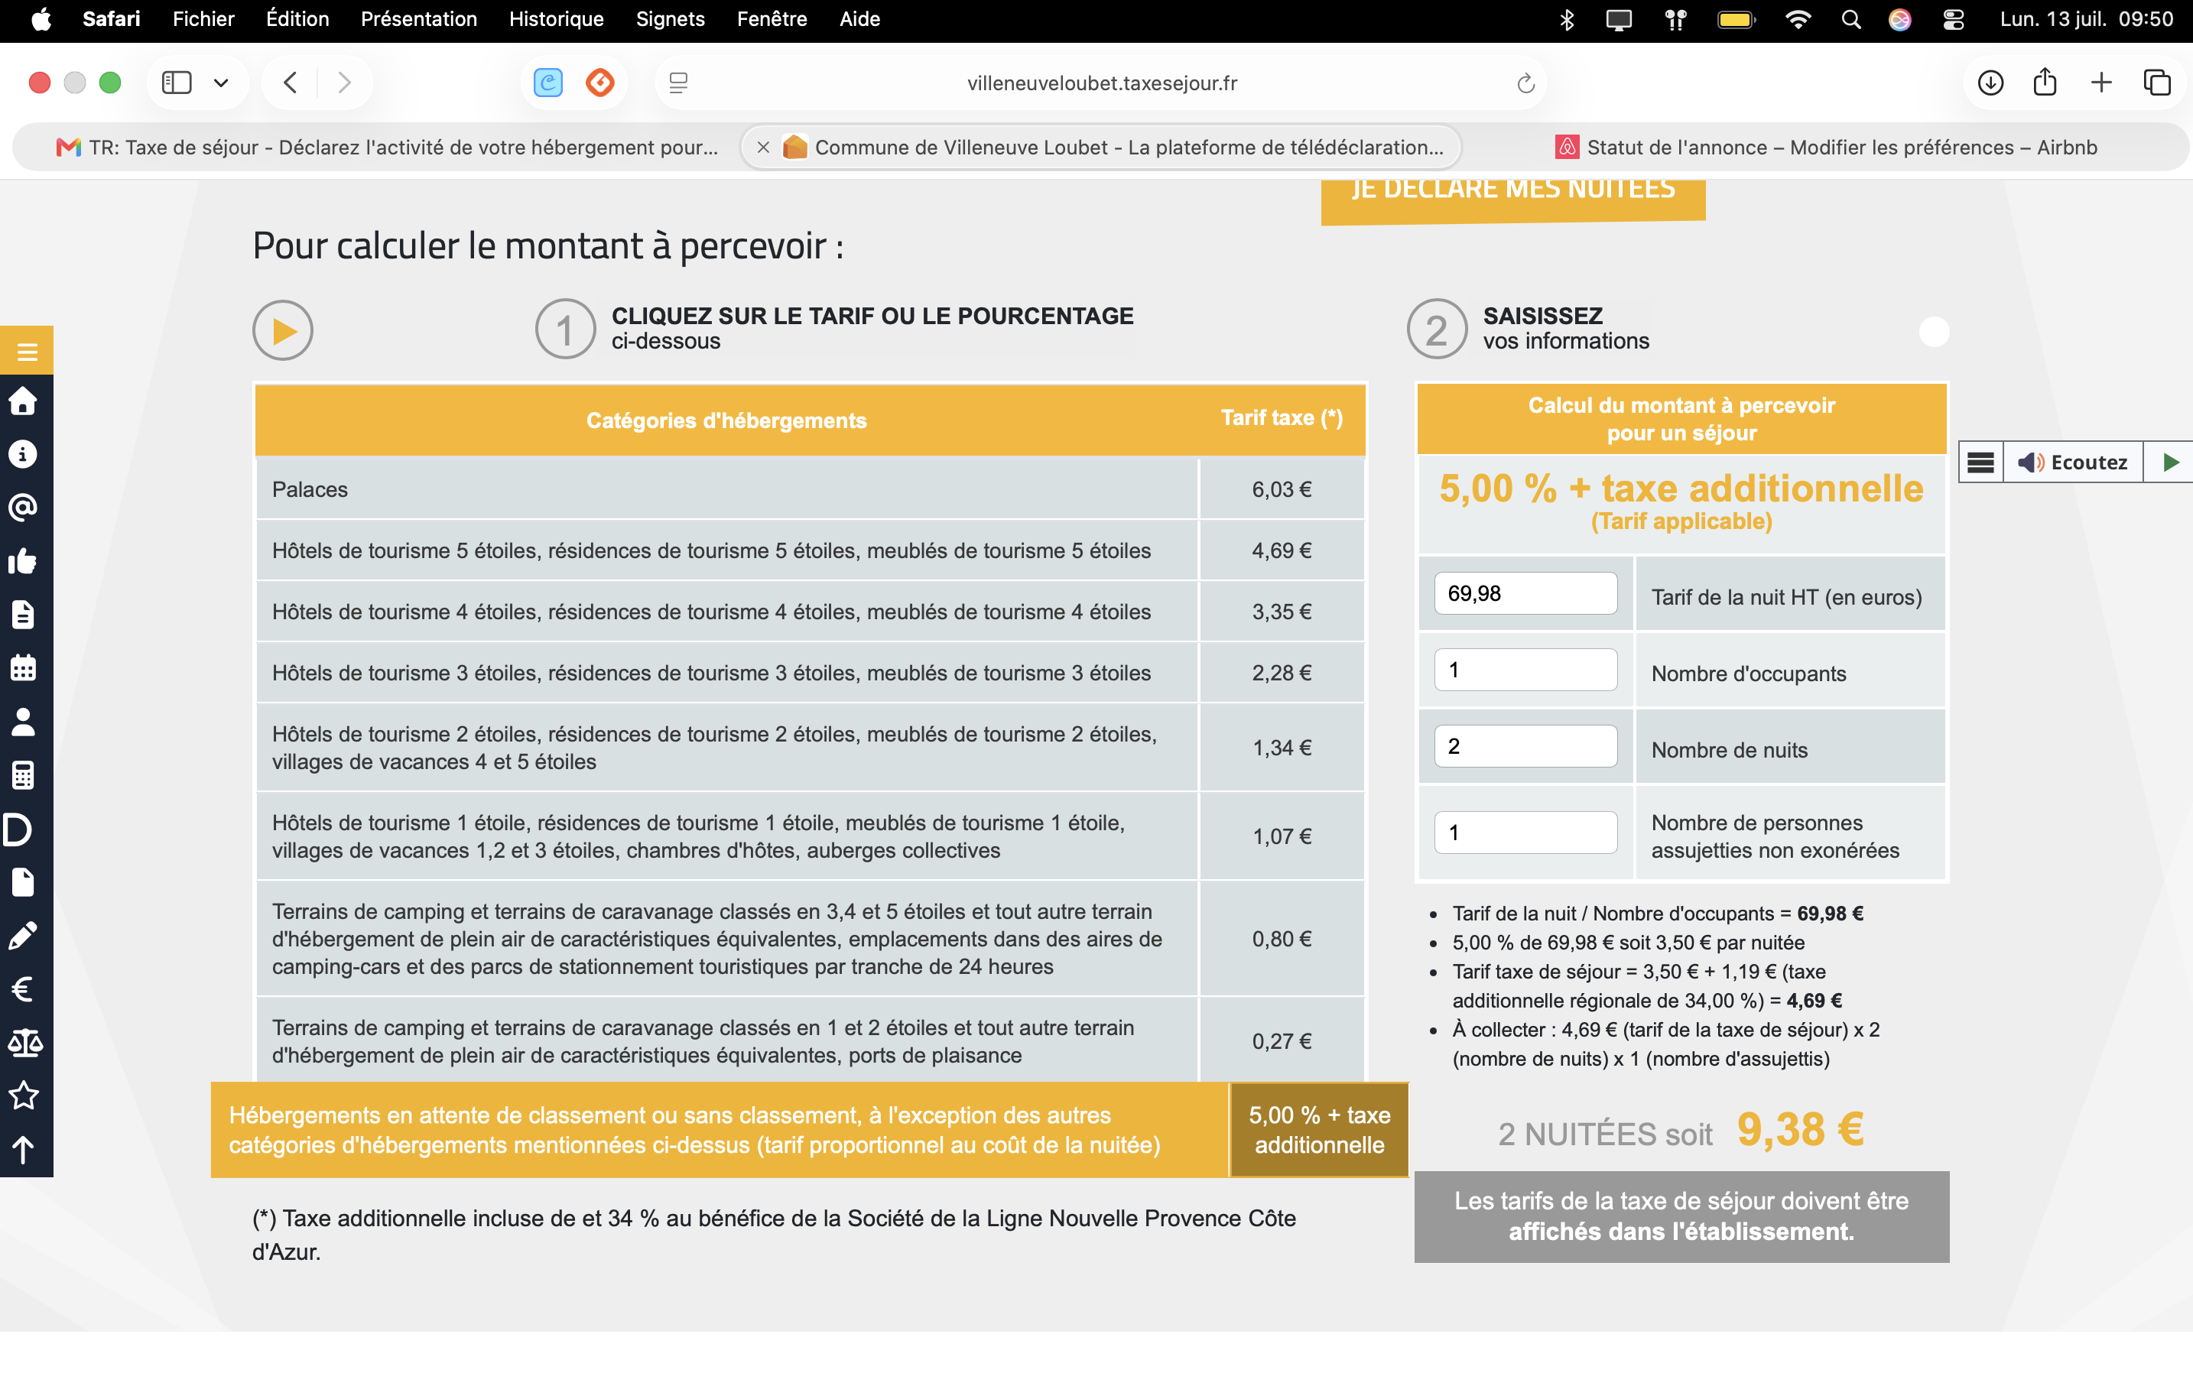Select the 0,80 € camping tariff
The image size is (2193, 1373).
pos(1282,939)
